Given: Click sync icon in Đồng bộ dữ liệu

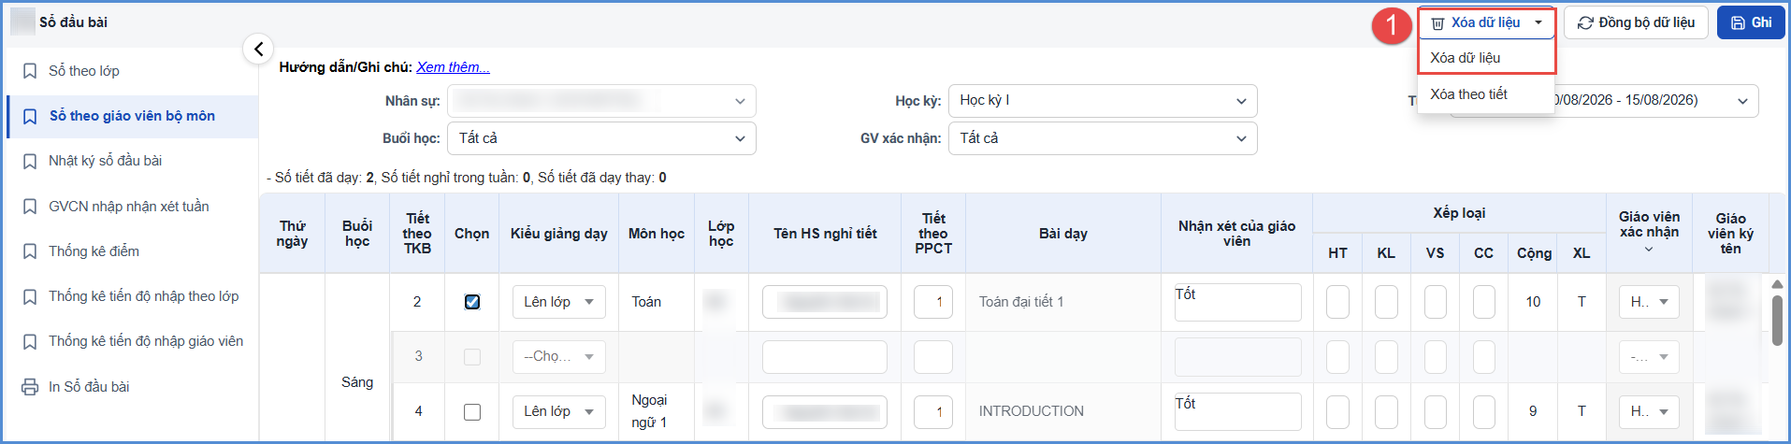Looking at the screenshot, I should (1585, 22).
